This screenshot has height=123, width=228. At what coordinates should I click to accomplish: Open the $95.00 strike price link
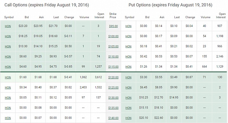click(x=113, y=26)
